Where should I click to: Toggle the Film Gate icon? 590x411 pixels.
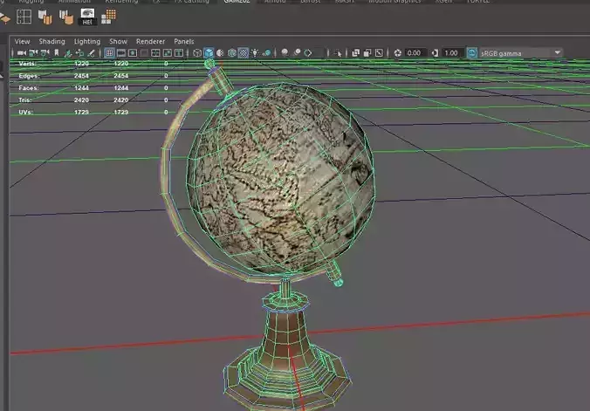coord(121,53)
